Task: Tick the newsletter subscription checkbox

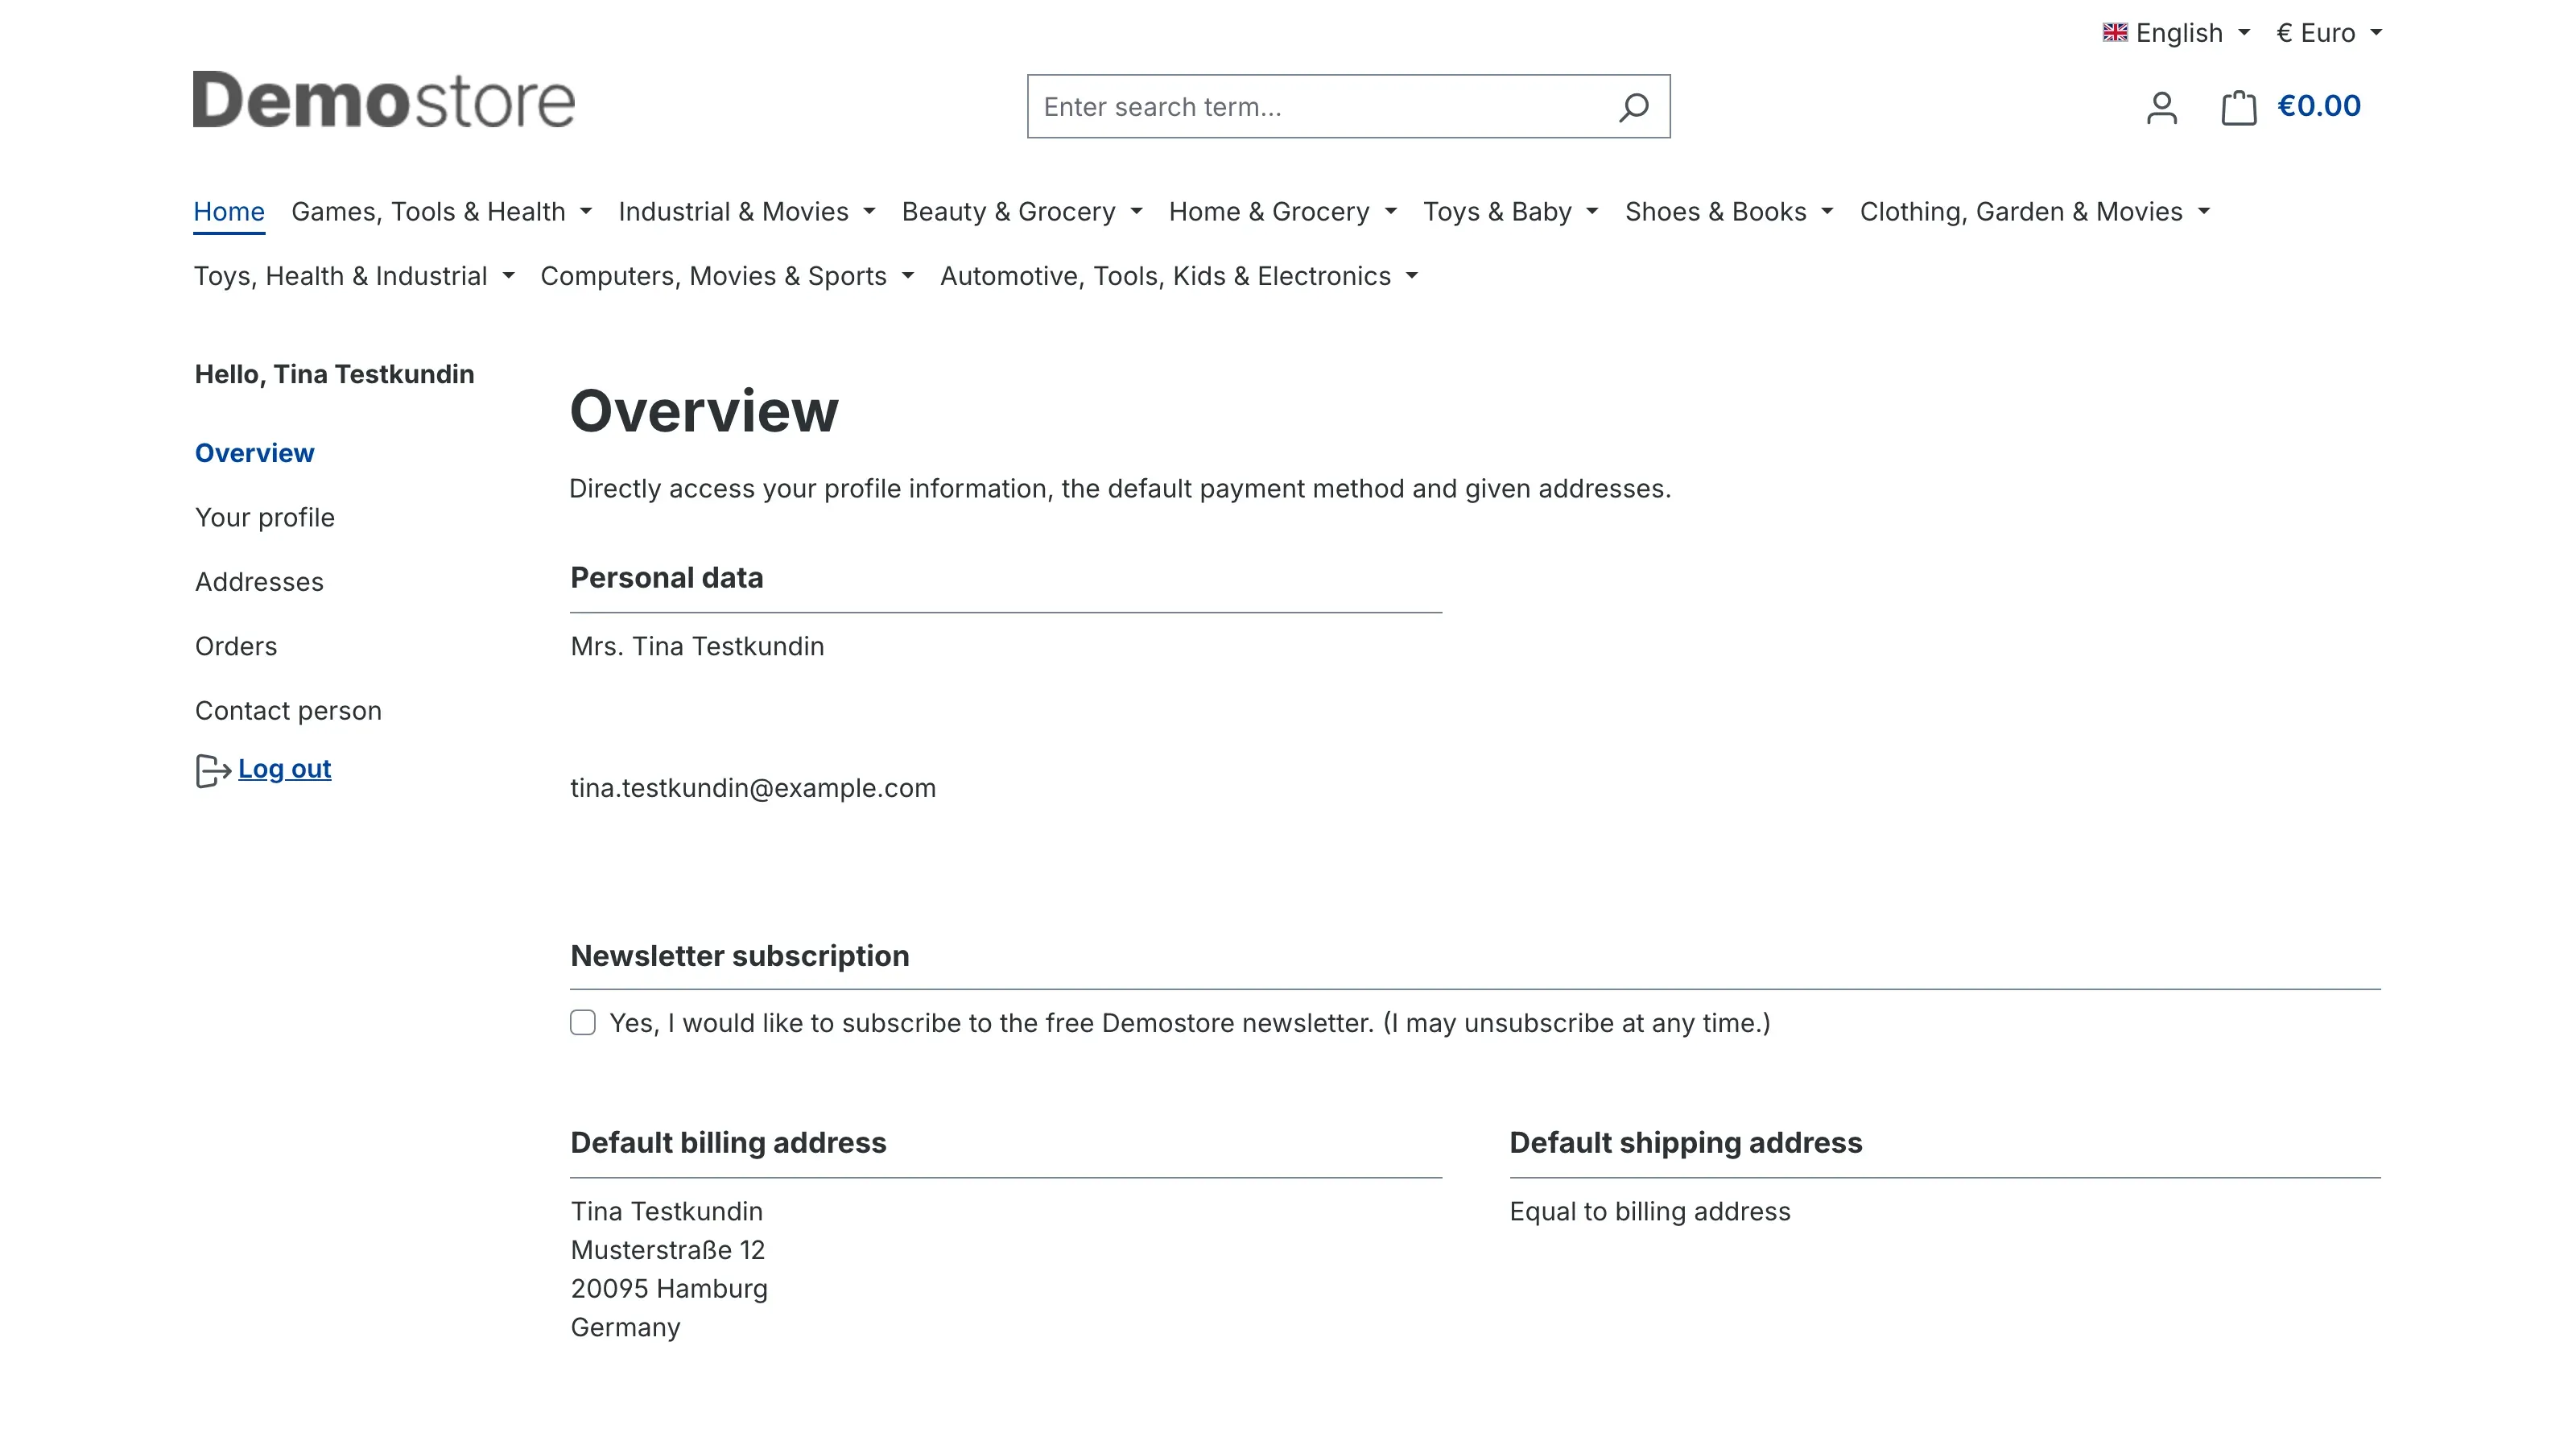Action: pyautogui.click(x=583, y=1022)
